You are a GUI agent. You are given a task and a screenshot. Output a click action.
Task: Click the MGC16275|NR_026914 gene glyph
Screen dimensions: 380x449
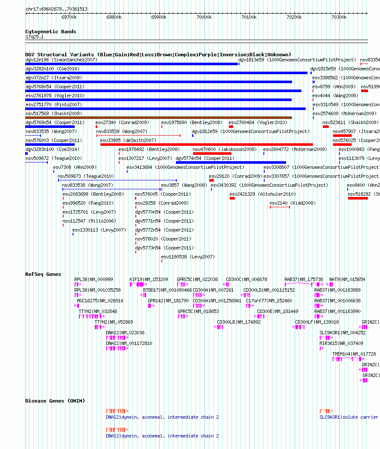pyautogui.click(x=76, y=306)
